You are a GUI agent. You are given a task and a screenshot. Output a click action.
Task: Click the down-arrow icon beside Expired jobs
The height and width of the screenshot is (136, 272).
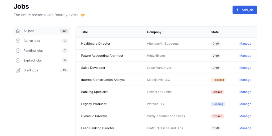pyautogui.click(x=18, y=60)
